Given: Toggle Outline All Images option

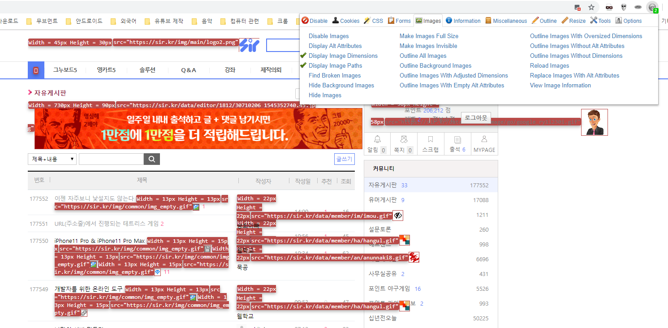Looking at the screenshot, I should 423,56.
